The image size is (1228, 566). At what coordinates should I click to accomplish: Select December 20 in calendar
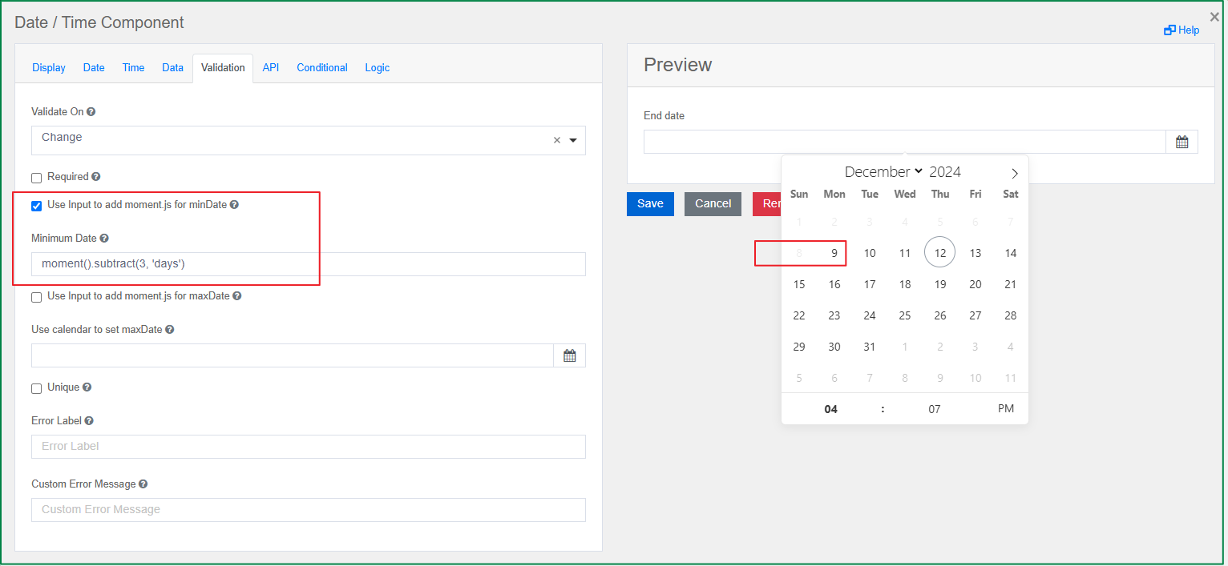point(976,284)
